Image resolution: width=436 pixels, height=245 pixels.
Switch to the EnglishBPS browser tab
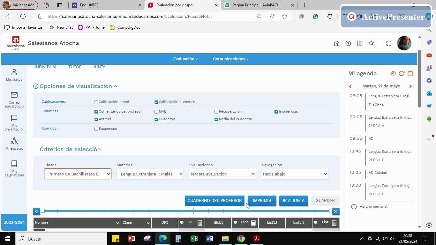point(107,5)
